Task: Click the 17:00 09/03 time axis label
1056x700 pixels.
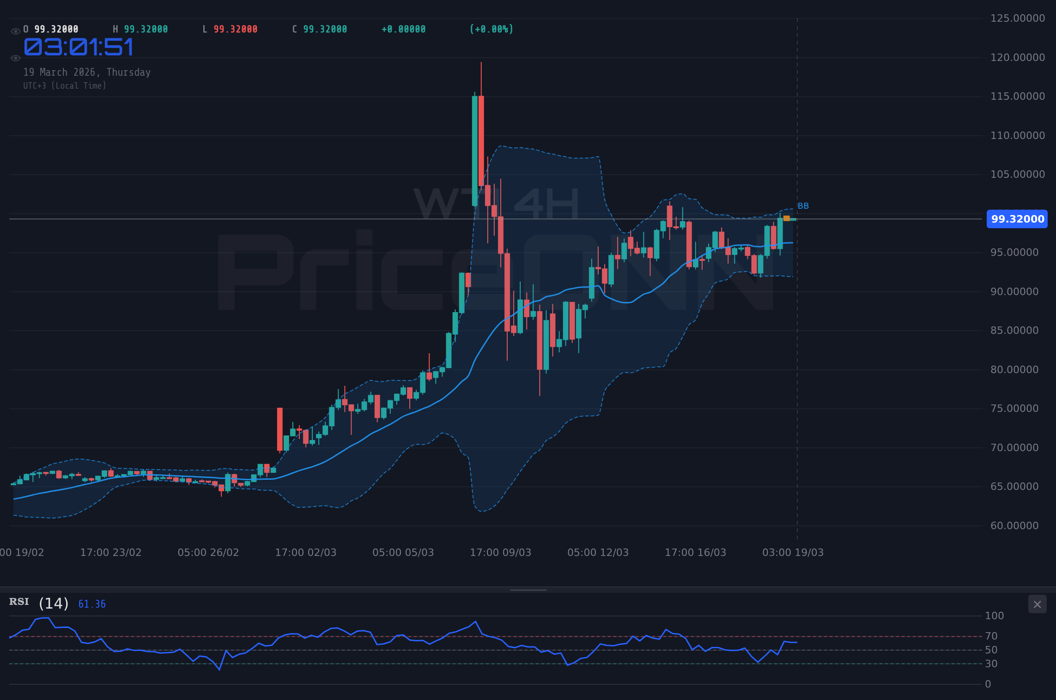Action: coord(500,553)
